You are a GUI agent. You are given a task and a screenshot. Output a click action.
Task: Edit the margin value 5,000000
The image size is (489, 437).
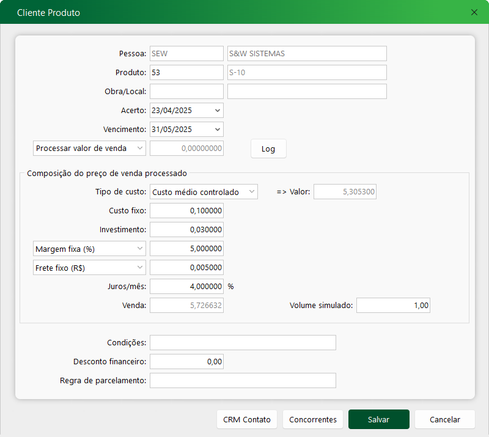point(186,249)
